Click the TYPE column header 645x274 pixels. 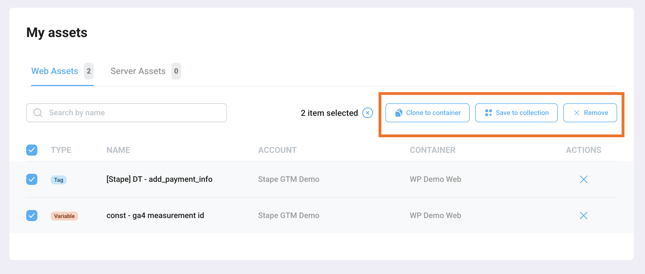click(x=61, y=150)
